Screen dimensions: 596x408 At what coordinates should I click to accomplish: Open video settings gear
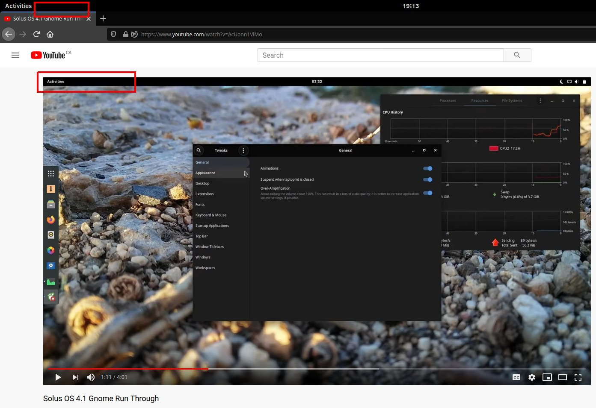pos(532,377)
